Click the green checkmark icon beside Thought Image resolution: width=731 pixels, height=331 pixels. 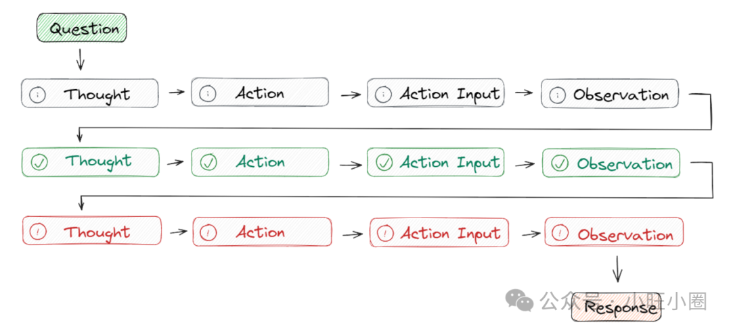(39, 163)
